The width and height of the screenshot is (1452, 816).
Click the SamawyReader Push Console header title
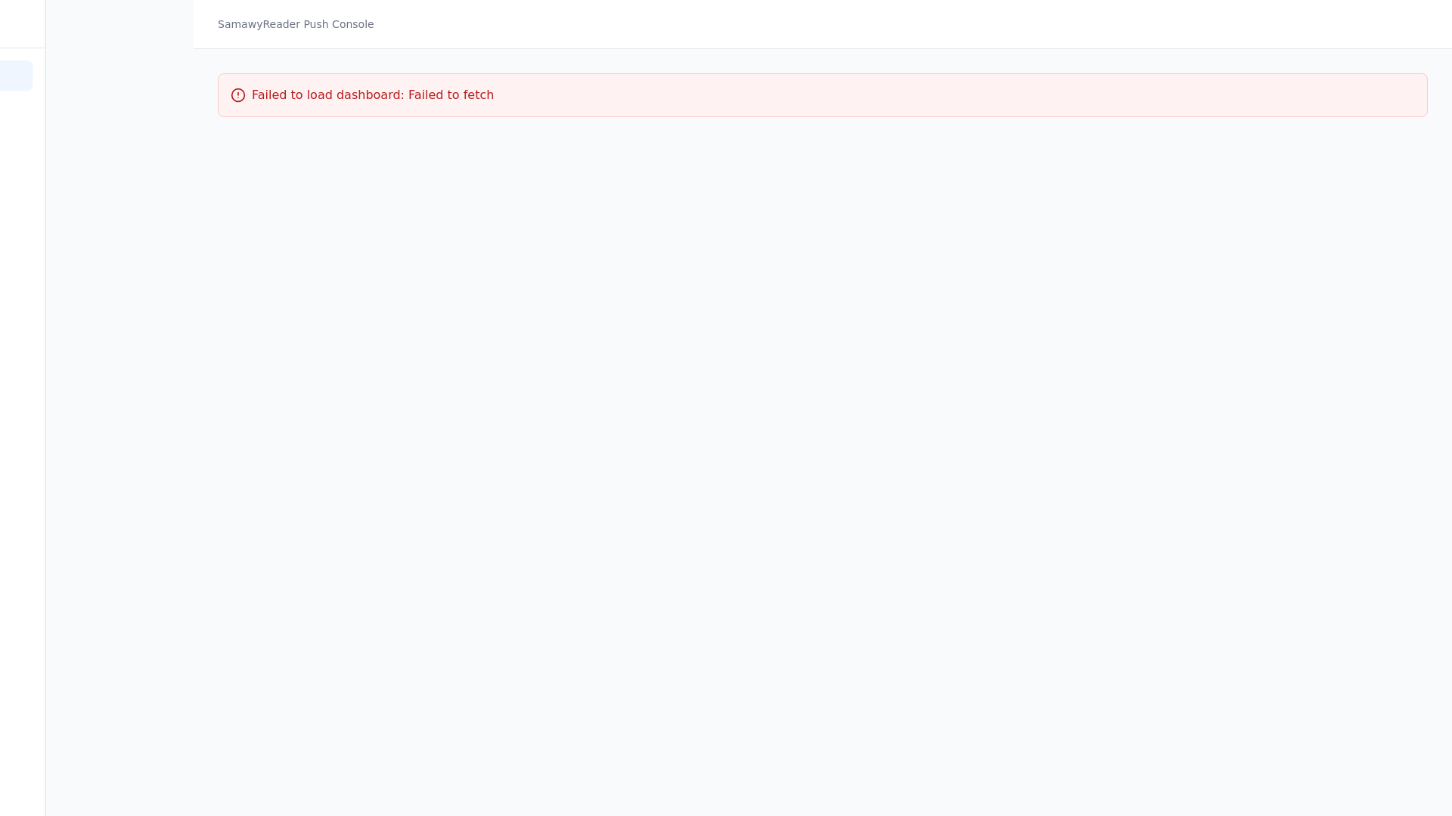pos(296,24)
